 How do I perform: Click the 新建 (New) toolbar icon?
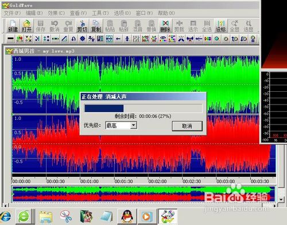click(13, 26)
